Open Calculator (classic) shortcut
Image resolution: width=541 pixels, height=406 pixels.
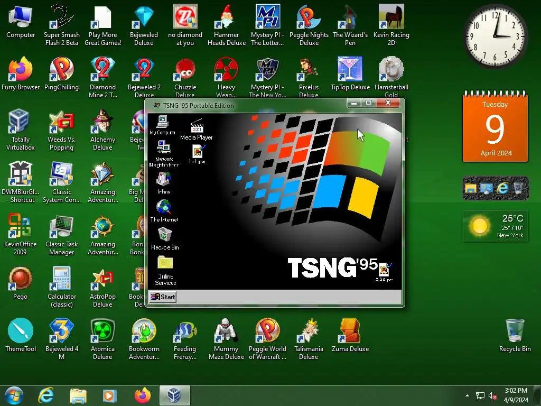pos(61,287)
